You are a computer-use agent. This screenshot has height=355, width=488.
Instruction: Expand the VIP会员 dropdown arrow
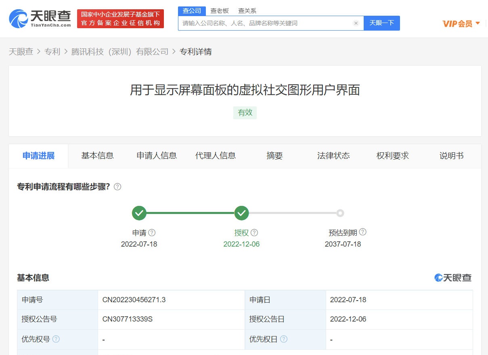coord(478,23)
